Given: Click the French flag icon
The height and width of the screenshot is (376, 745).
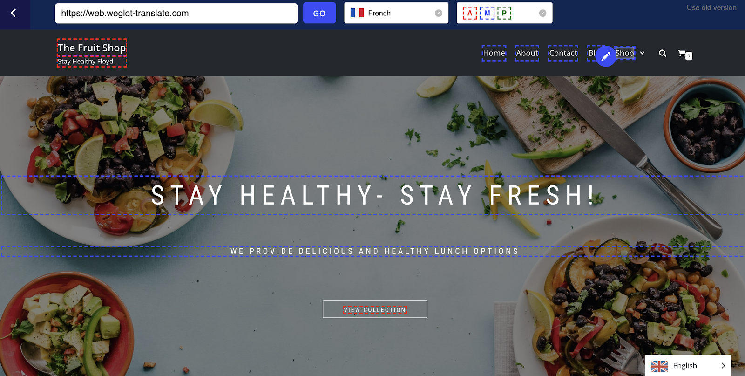Looking at the screenshot, I should (357, 13).
